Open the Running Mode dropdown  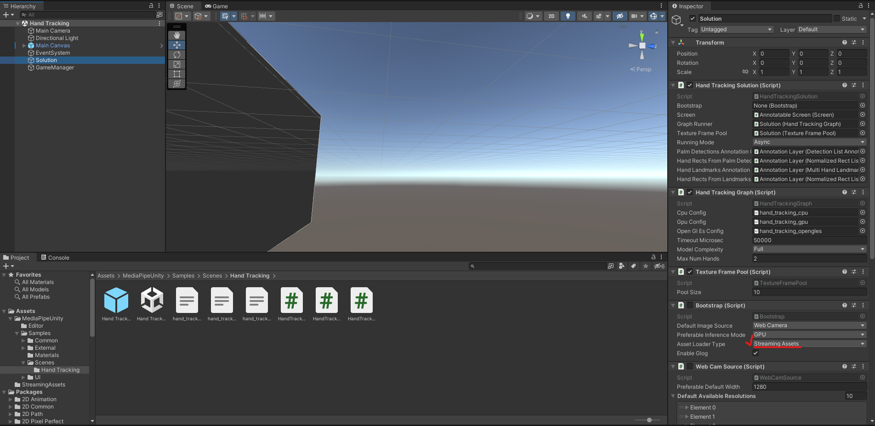coord(809,142)
